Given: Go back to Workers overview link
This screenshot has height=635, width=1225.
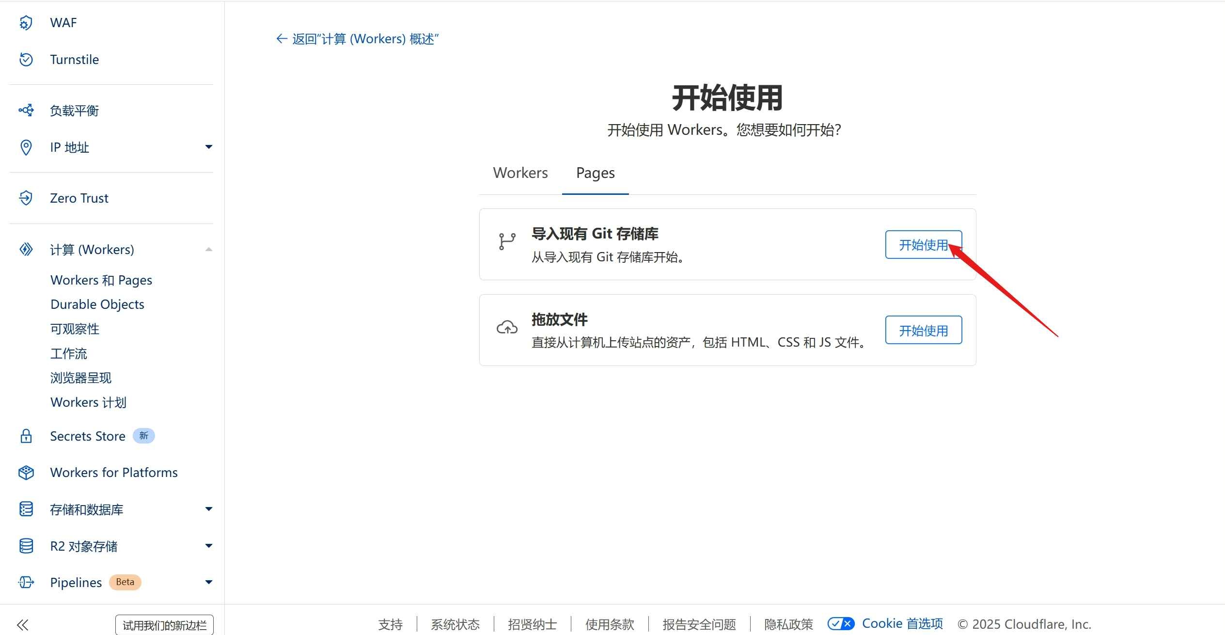Looking at the screenshot, I should pos(357,39).
